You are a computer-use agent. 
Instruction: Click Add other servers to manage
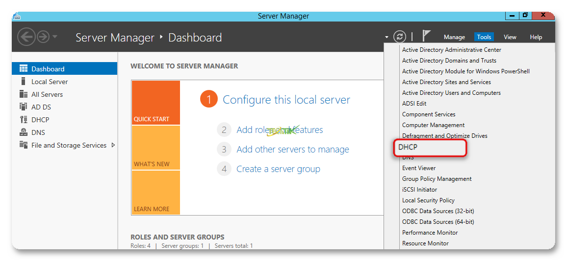click(292, 150)
